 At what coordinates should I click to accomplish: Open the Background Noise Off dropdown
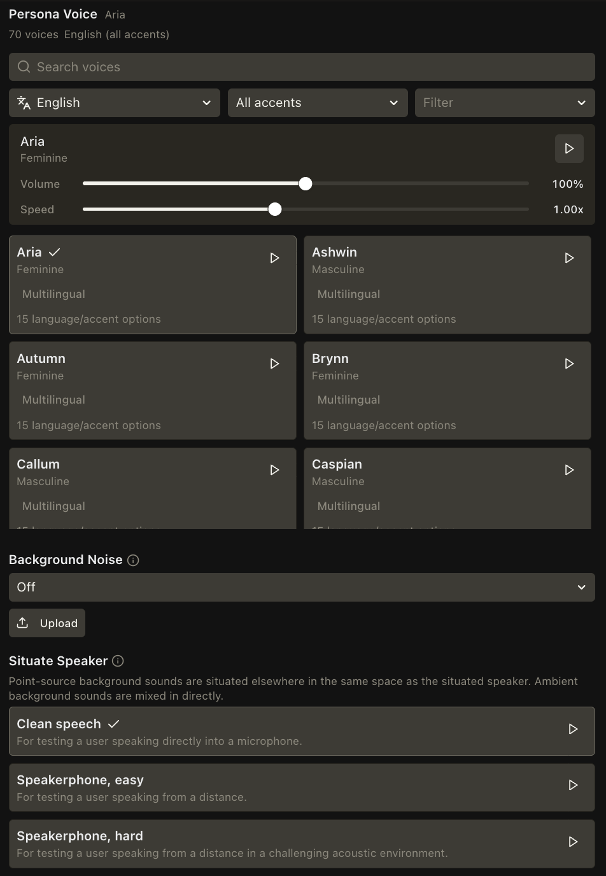pyautogui.click(x=302, y=587)
